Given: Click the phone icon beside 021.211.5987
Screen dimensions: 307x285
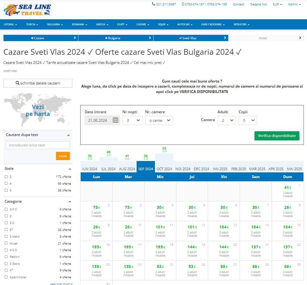Looking at the screenshot, I should [x=154, y=4].
